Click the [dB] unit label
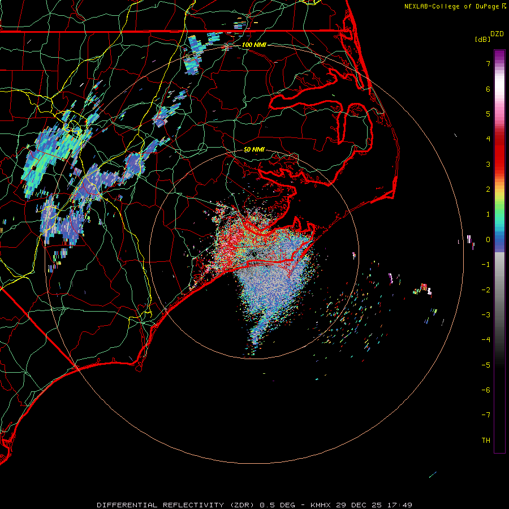Screen dimensions: 509x509 click(x=482, y=39)
